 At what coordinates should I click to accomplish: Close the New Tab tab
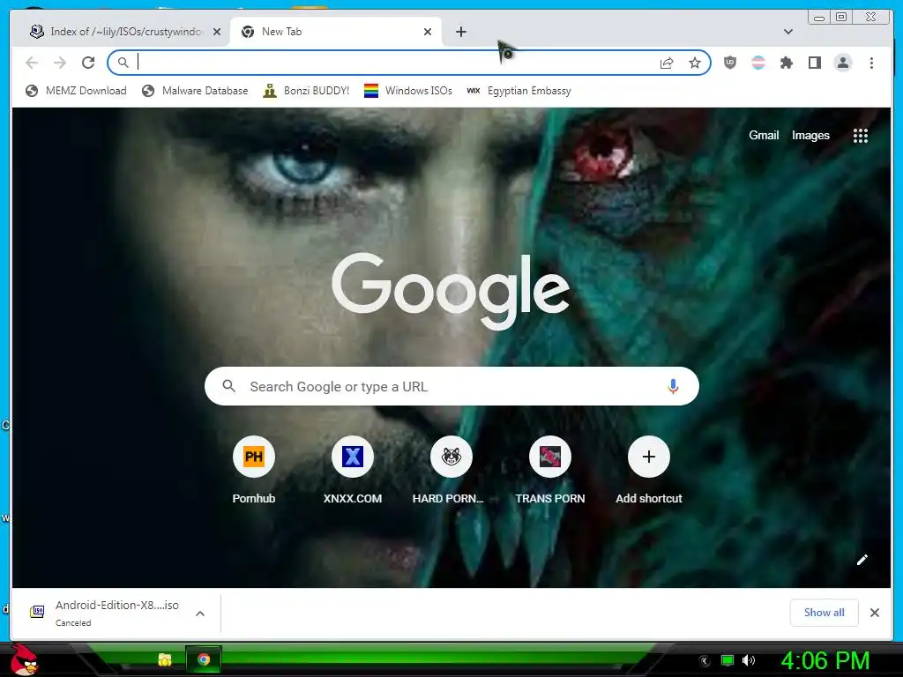428,32
